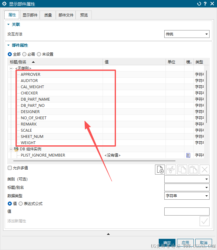Image resolution: width=217 pixels, height=250 pixels.
Task: Enable the 允许多值 checkbox
Action: click(x=10, y=168)
